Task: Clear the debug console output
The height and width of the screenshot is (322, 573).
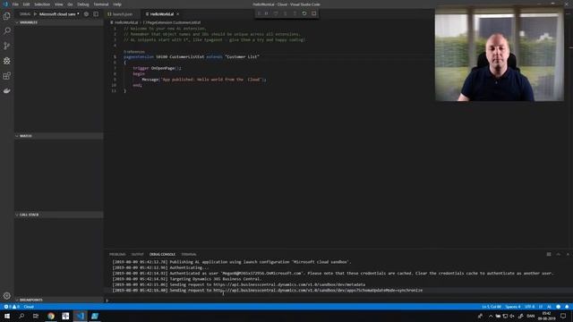Action: click(549, 254)
